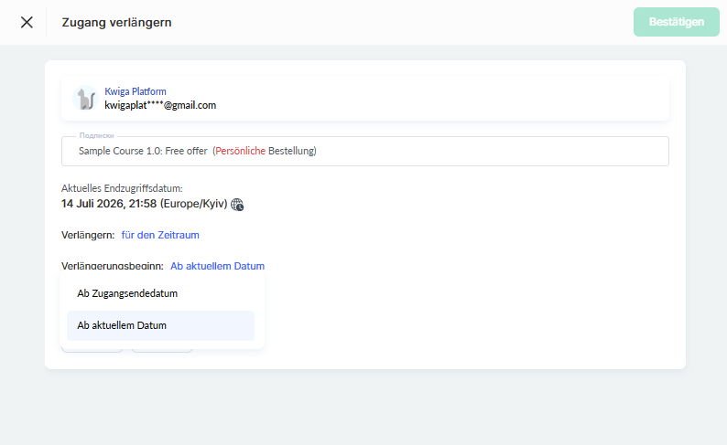727x445 pixels.
Task: Choose 'Ab Zugangsendedatum' from the list
Action: [x=160, y=293]
